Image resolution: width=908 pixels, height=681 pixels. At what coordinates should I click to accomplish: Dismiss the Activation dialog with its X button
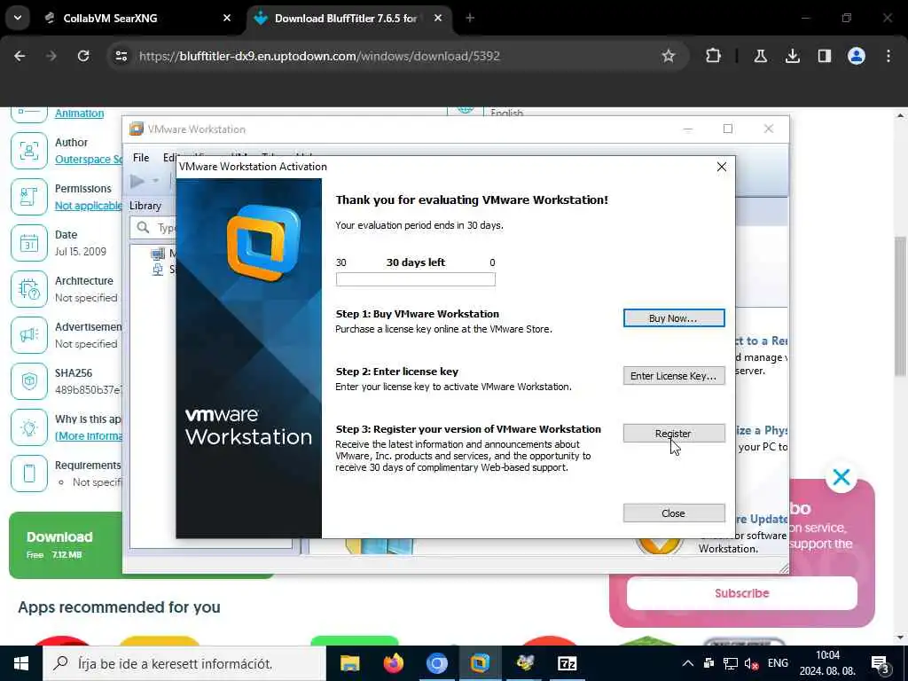pos(722,167)
